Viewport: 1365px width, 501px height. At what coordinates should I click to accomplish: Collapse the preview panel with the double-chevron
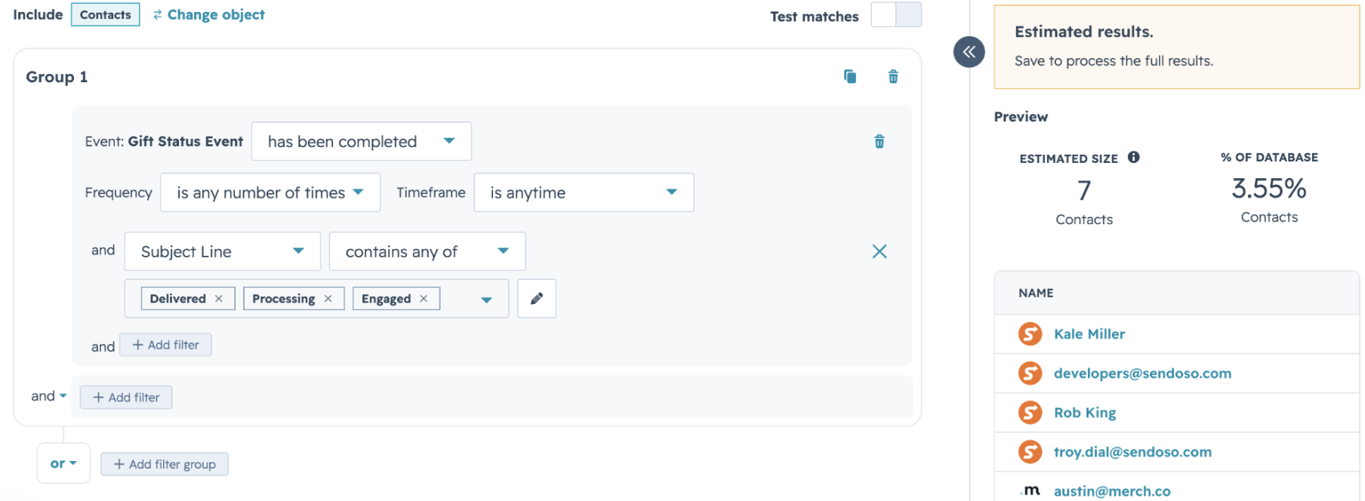point(969,52)
